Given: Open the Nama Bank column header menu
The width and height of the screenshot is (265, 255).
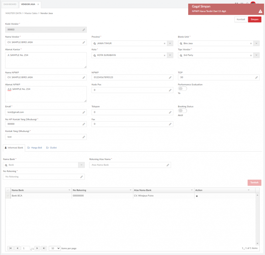Looking at the screenshot, I should (69, 190).
